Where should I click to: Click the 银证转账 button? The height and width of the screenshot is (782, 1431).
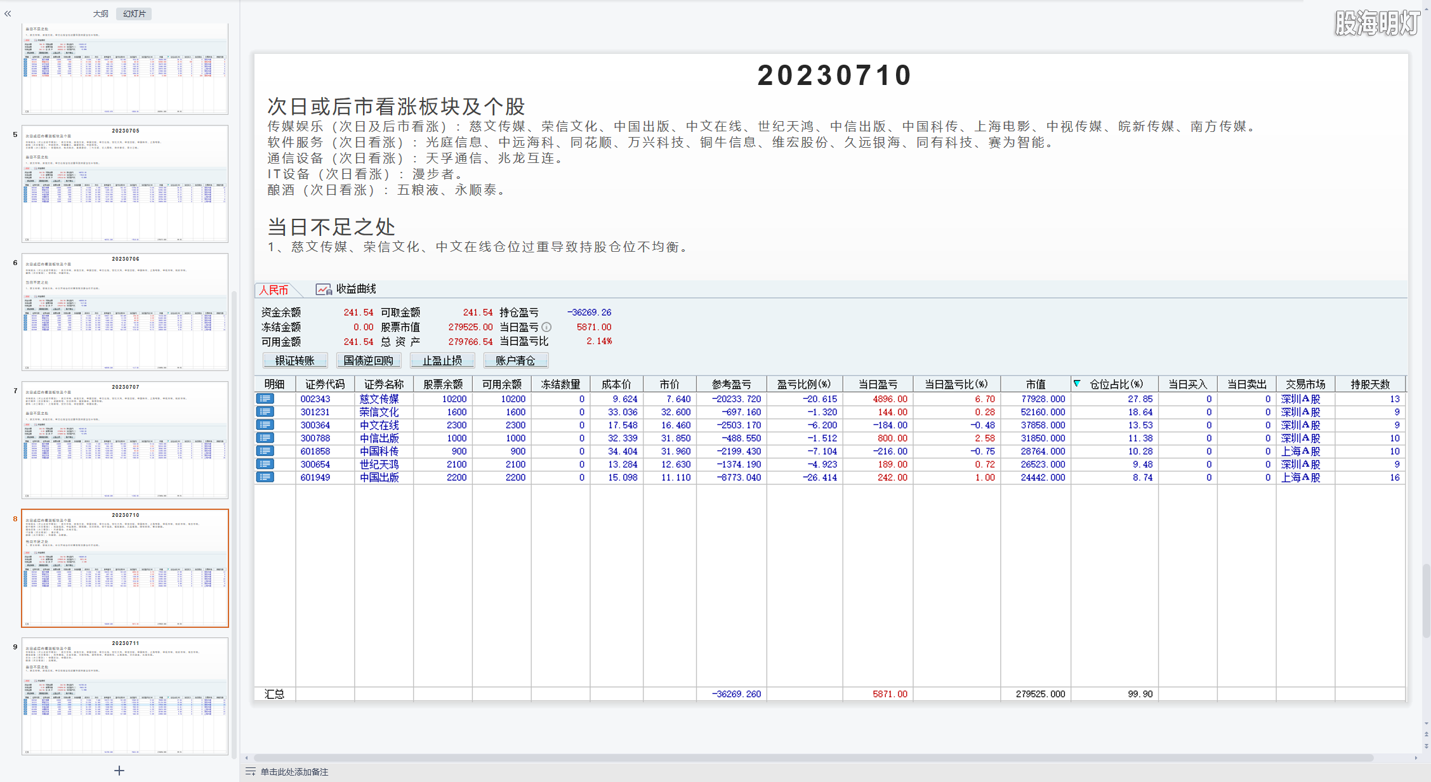pos(295,361)
